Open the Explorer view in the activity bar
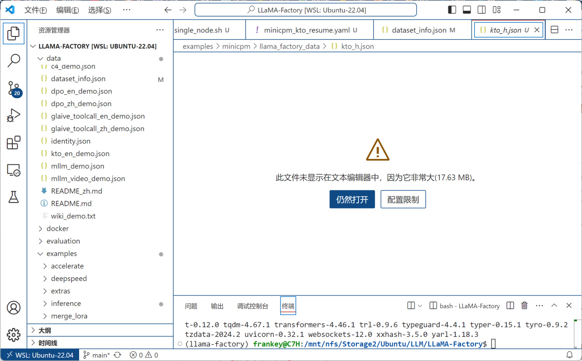The height and width of the screenshot is (361, 582). tap(14, 33)
